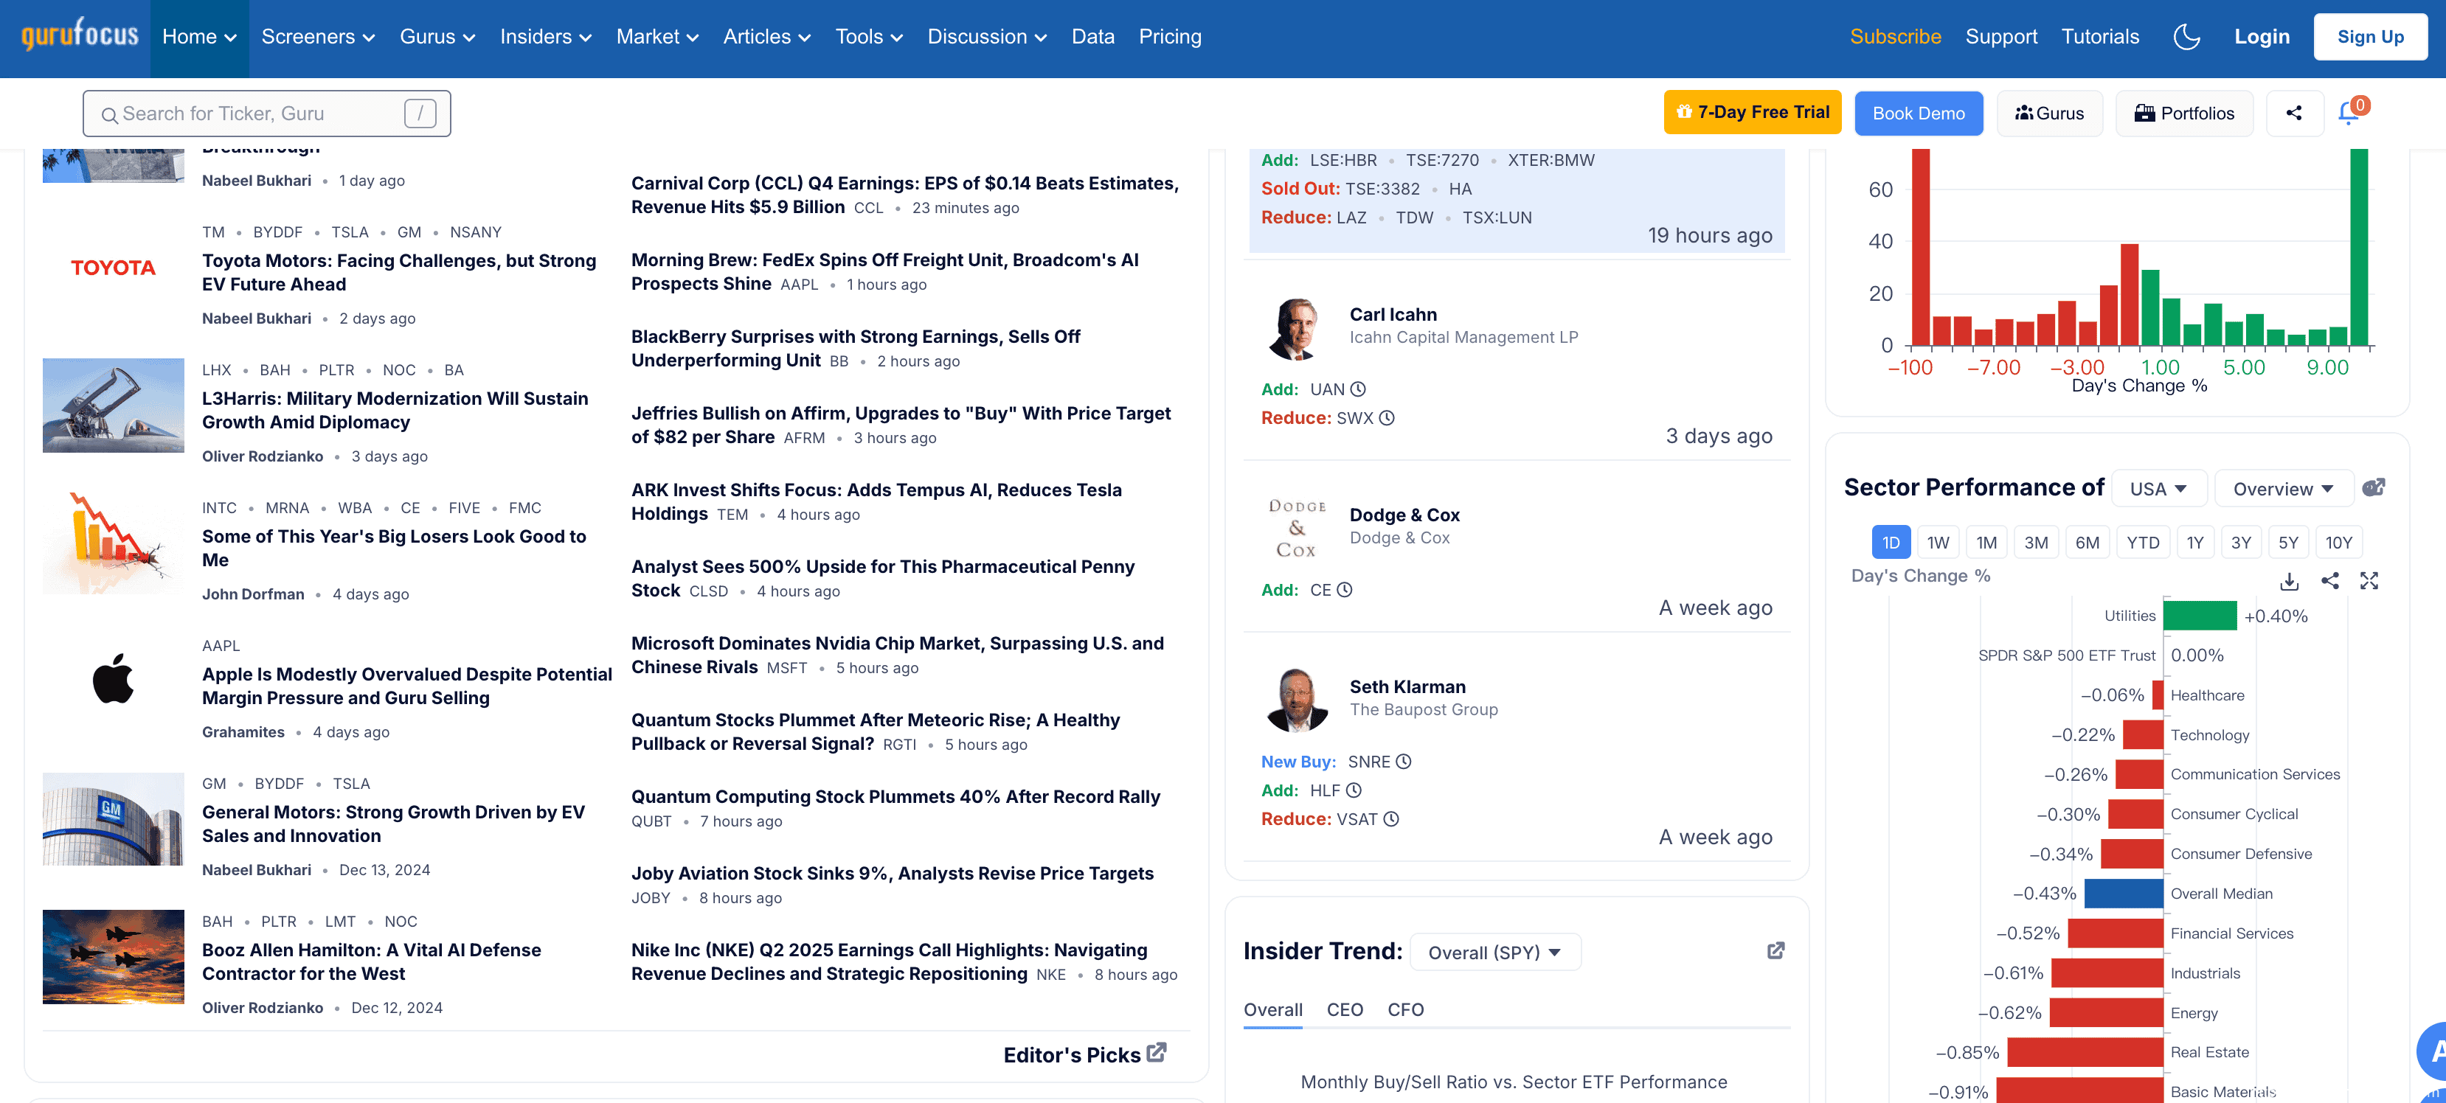Click the clock icon next to SNRE

1404,762
